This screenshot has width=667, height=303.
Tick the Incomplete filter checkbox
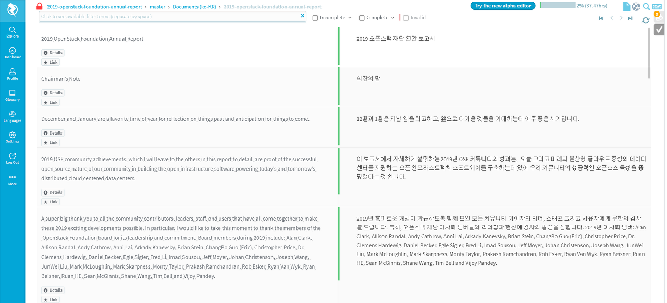tap(315, 18)
